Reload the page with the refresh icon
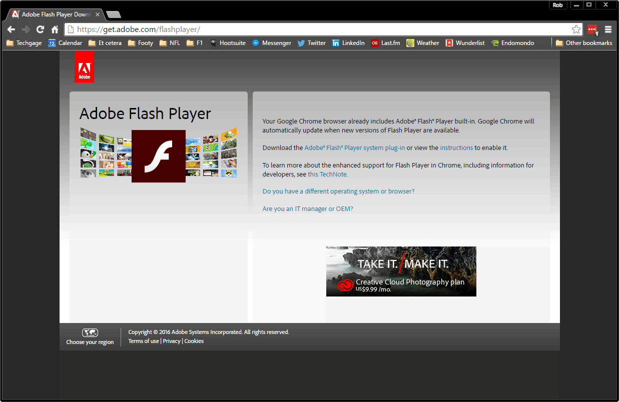Viewport: 619px width, 402px height. click(41, 29)
